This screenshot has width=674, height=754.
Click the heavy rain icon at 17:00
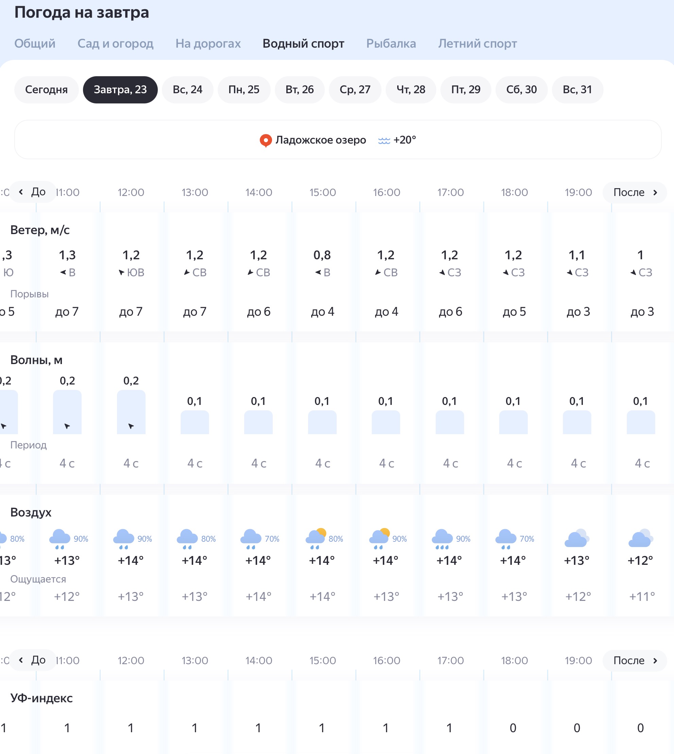[x=442, y=539]
